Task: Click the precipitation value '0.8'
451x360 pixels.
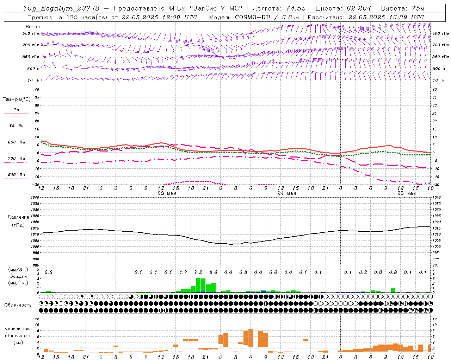Action: 393,272
